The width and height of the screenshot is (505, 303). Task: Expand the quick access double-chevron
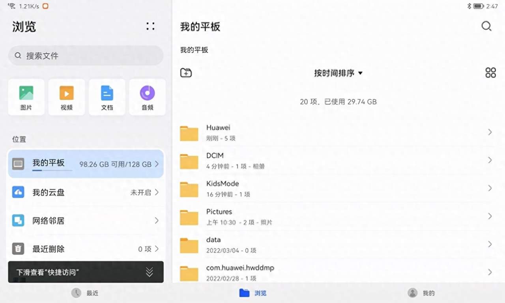coord(149,272)
